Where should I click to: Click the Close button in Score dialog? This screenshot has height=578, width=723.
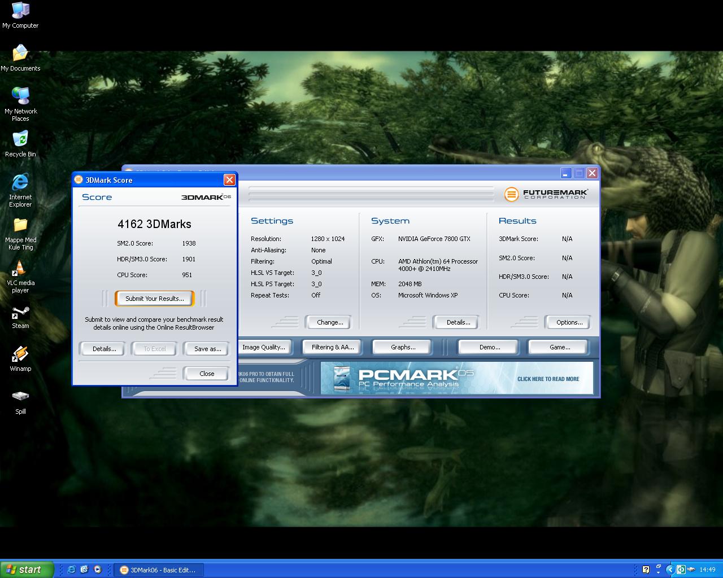(207, 374)
